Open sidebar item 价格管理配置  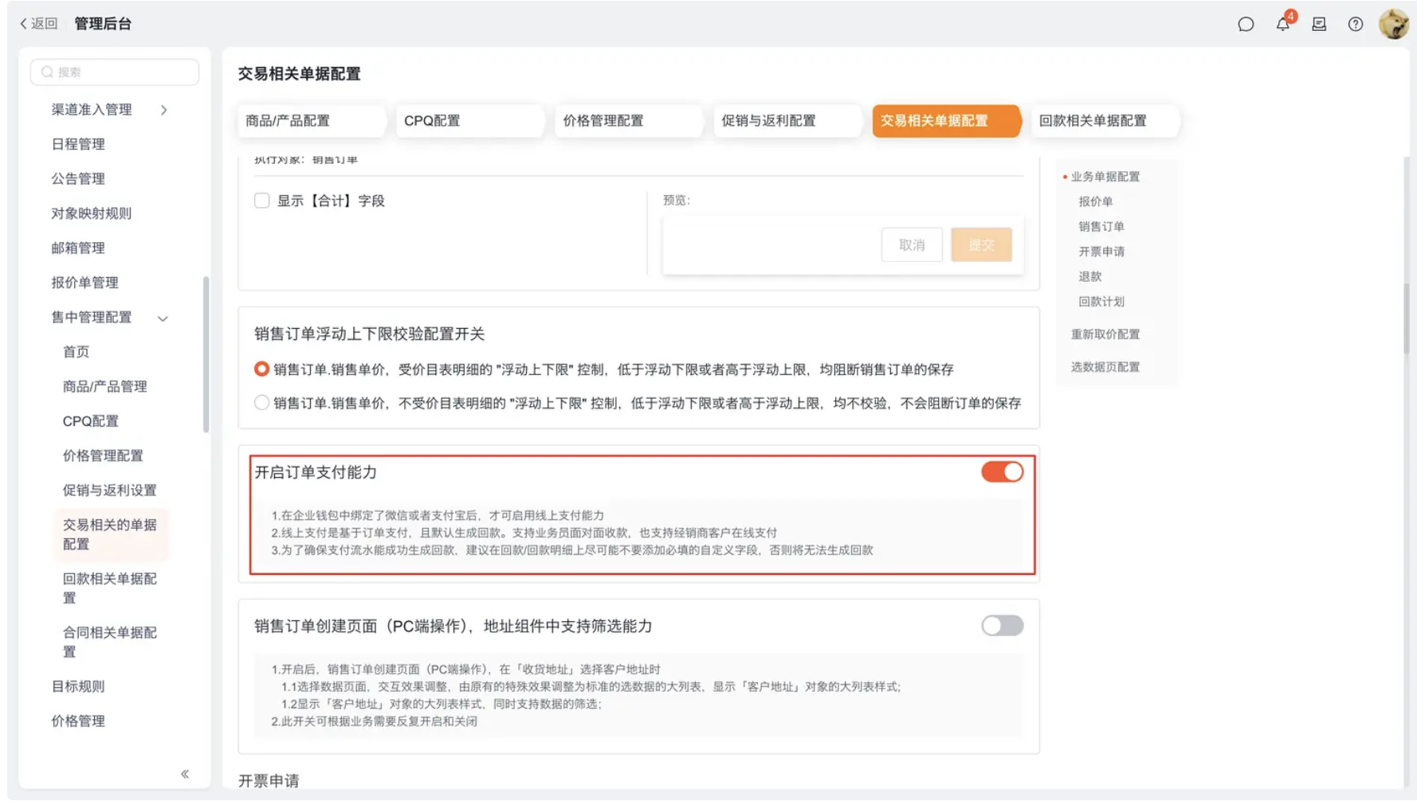(x=103, y=456)
